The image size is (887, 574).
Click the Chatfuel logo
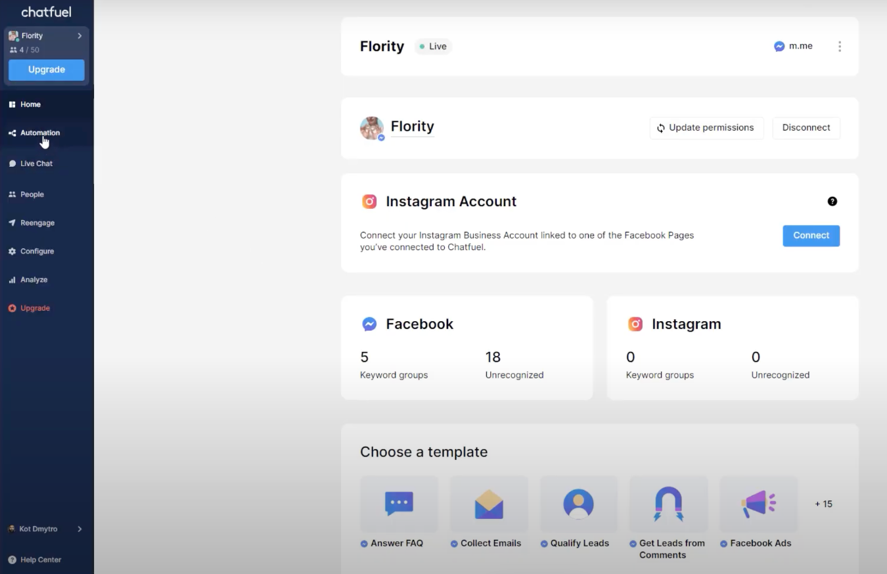(x=46, y=12)
